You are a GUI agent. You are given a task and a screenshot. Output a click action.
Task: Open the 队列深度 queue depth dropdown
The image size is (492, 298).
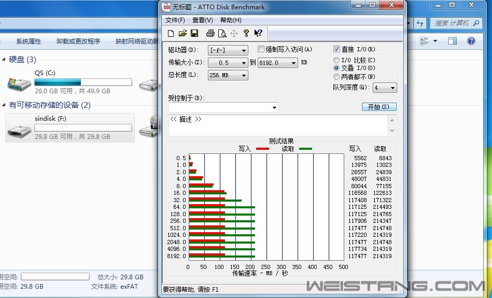pyautogui.click(x=385, y=88)
